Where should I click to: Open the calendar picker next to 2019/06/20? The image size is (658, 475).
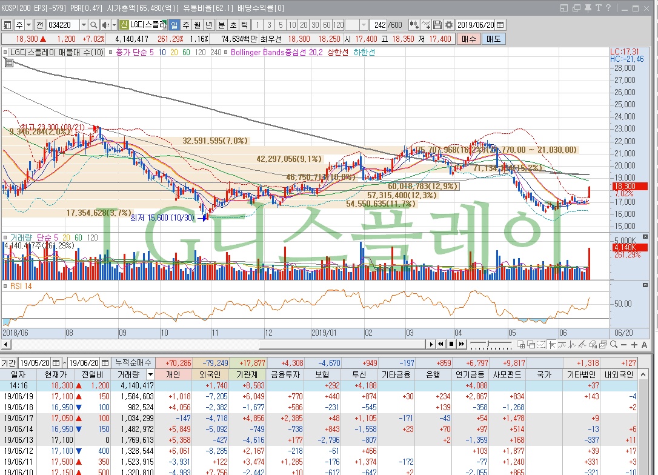tap(500, 25)
